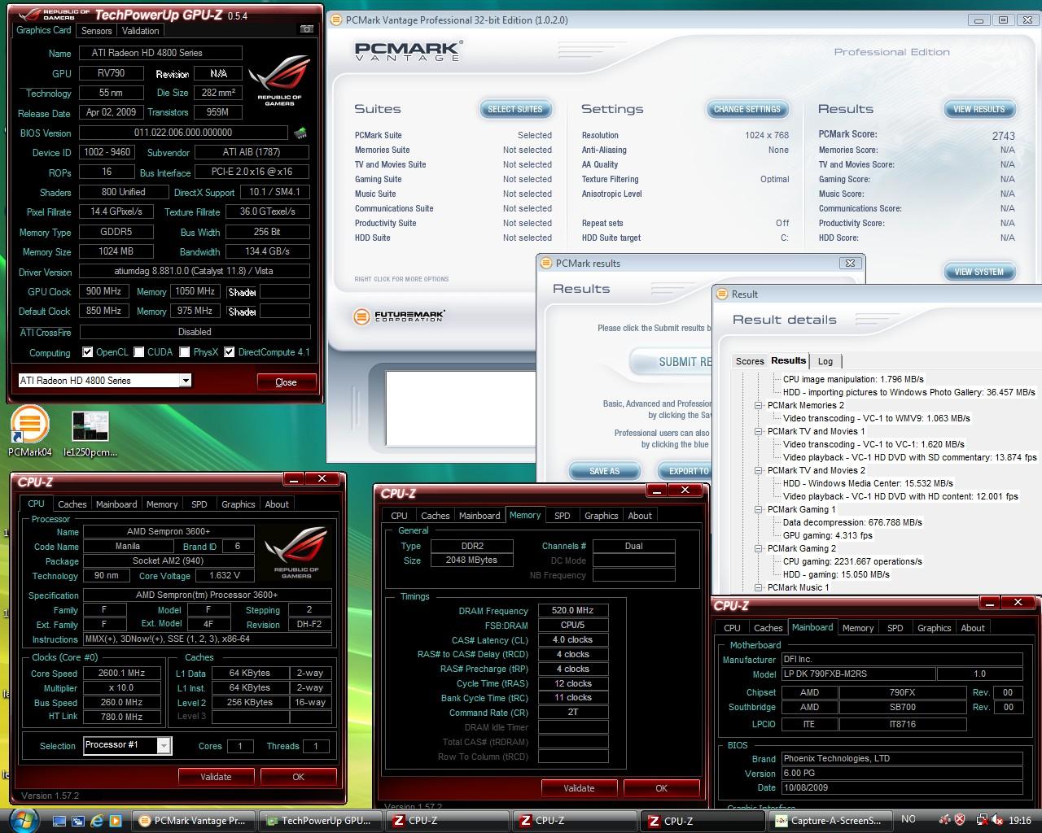This screenshot has width=1042, height=833.
Task: Select 'Data decompression: 676.788 MB/s' result row
Action: point(852,522)
